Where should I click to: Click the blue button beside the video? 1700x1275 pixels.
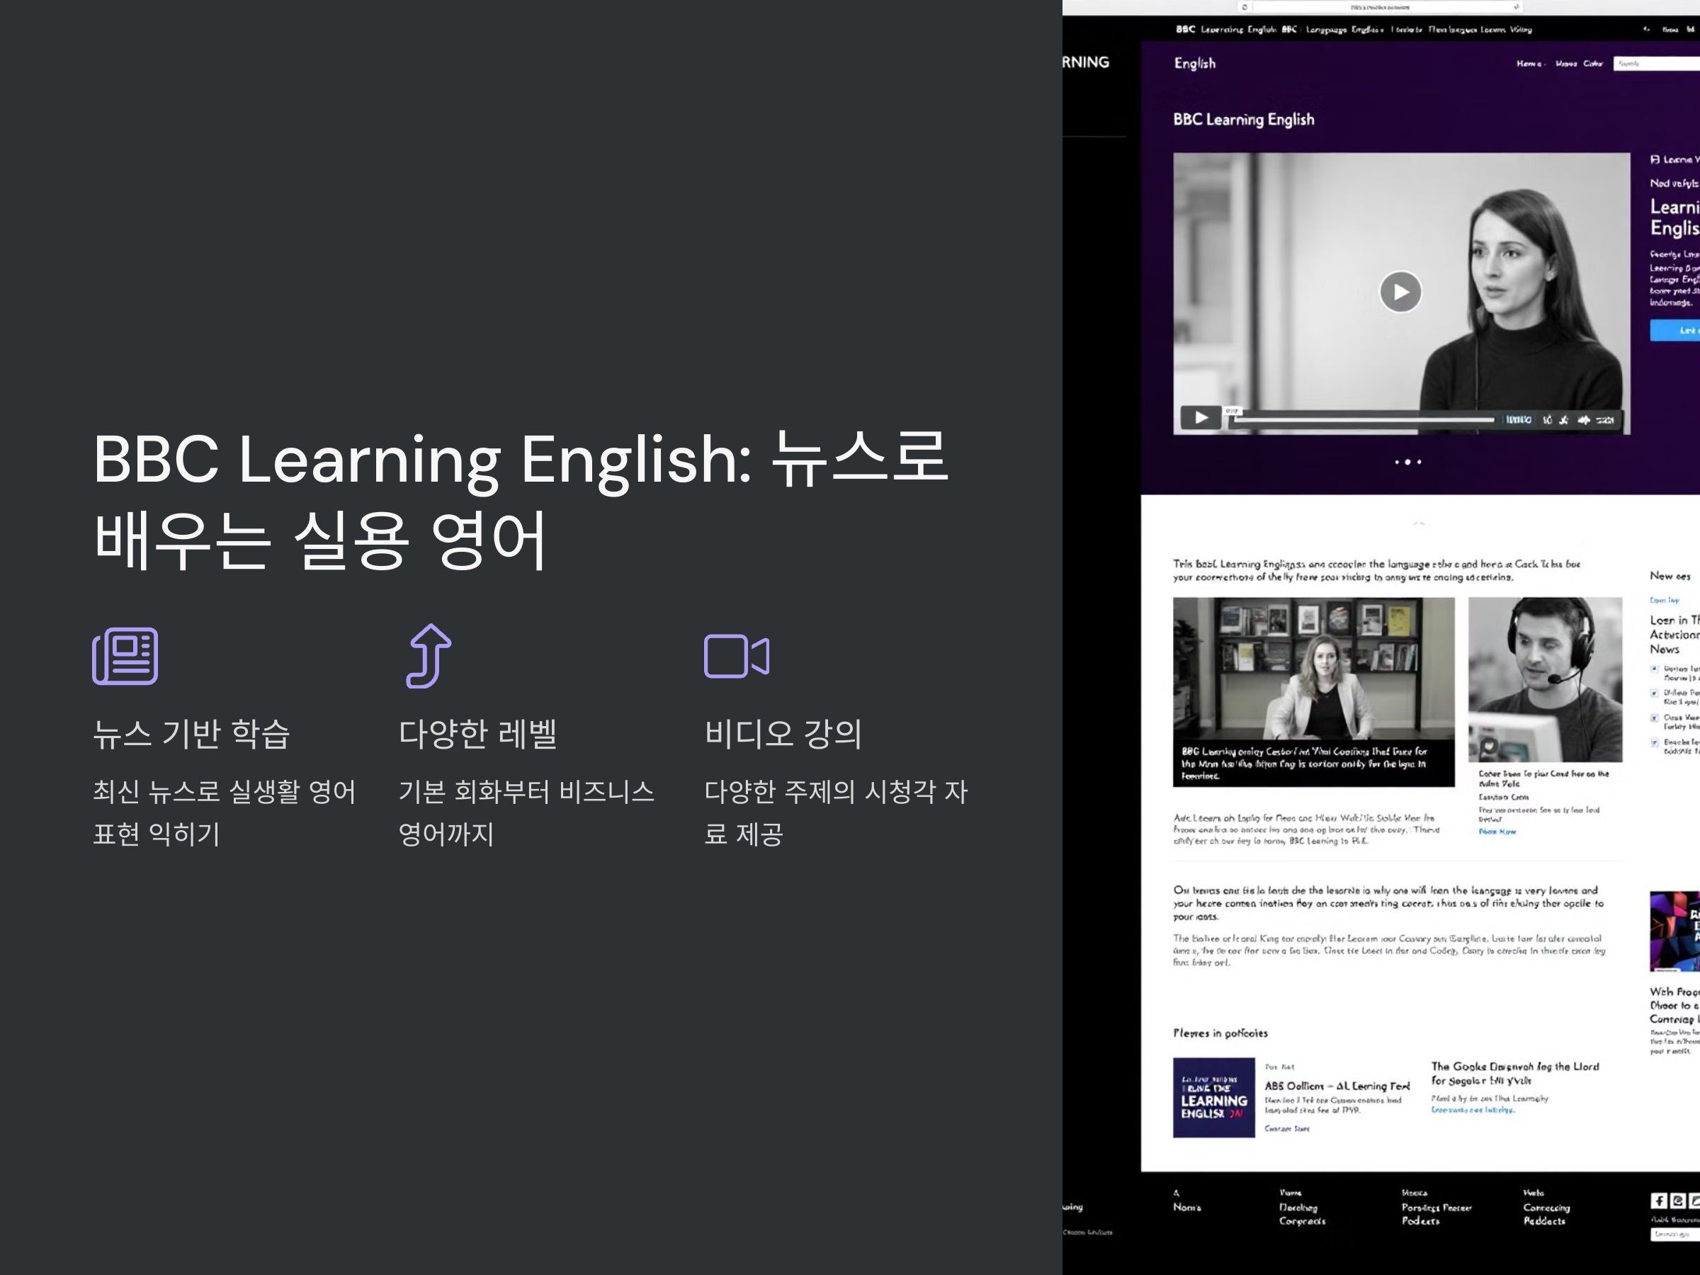pos(1677,329)
